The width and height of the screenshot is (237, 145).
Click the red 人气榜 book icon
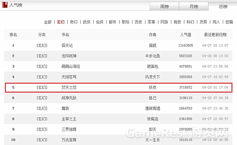click(x=5, y=5)
